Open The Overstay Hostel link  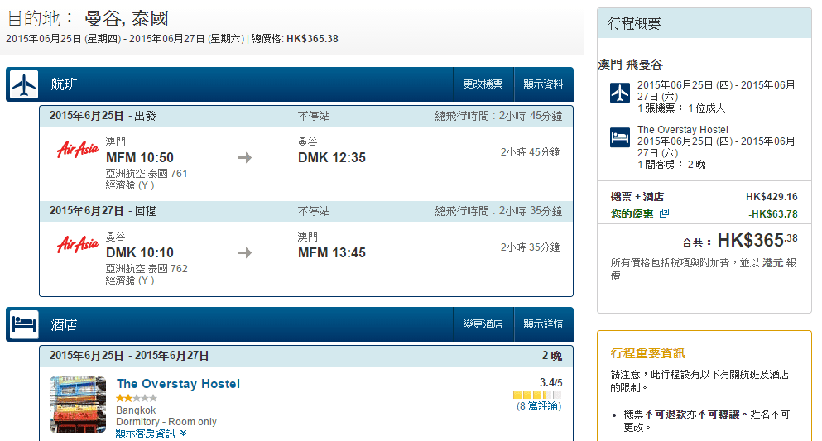point(178,384)
